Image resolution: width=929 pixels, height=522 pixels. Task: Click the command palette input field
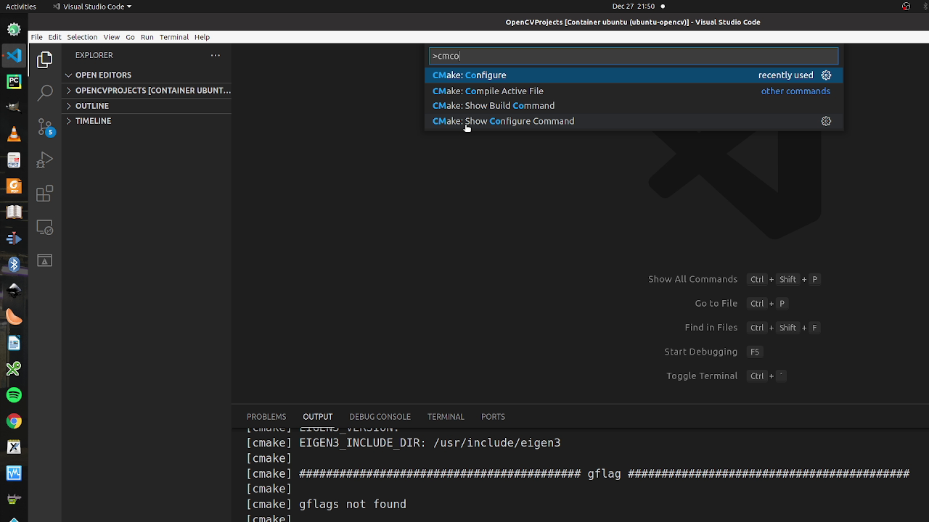(x=633, y=56)
